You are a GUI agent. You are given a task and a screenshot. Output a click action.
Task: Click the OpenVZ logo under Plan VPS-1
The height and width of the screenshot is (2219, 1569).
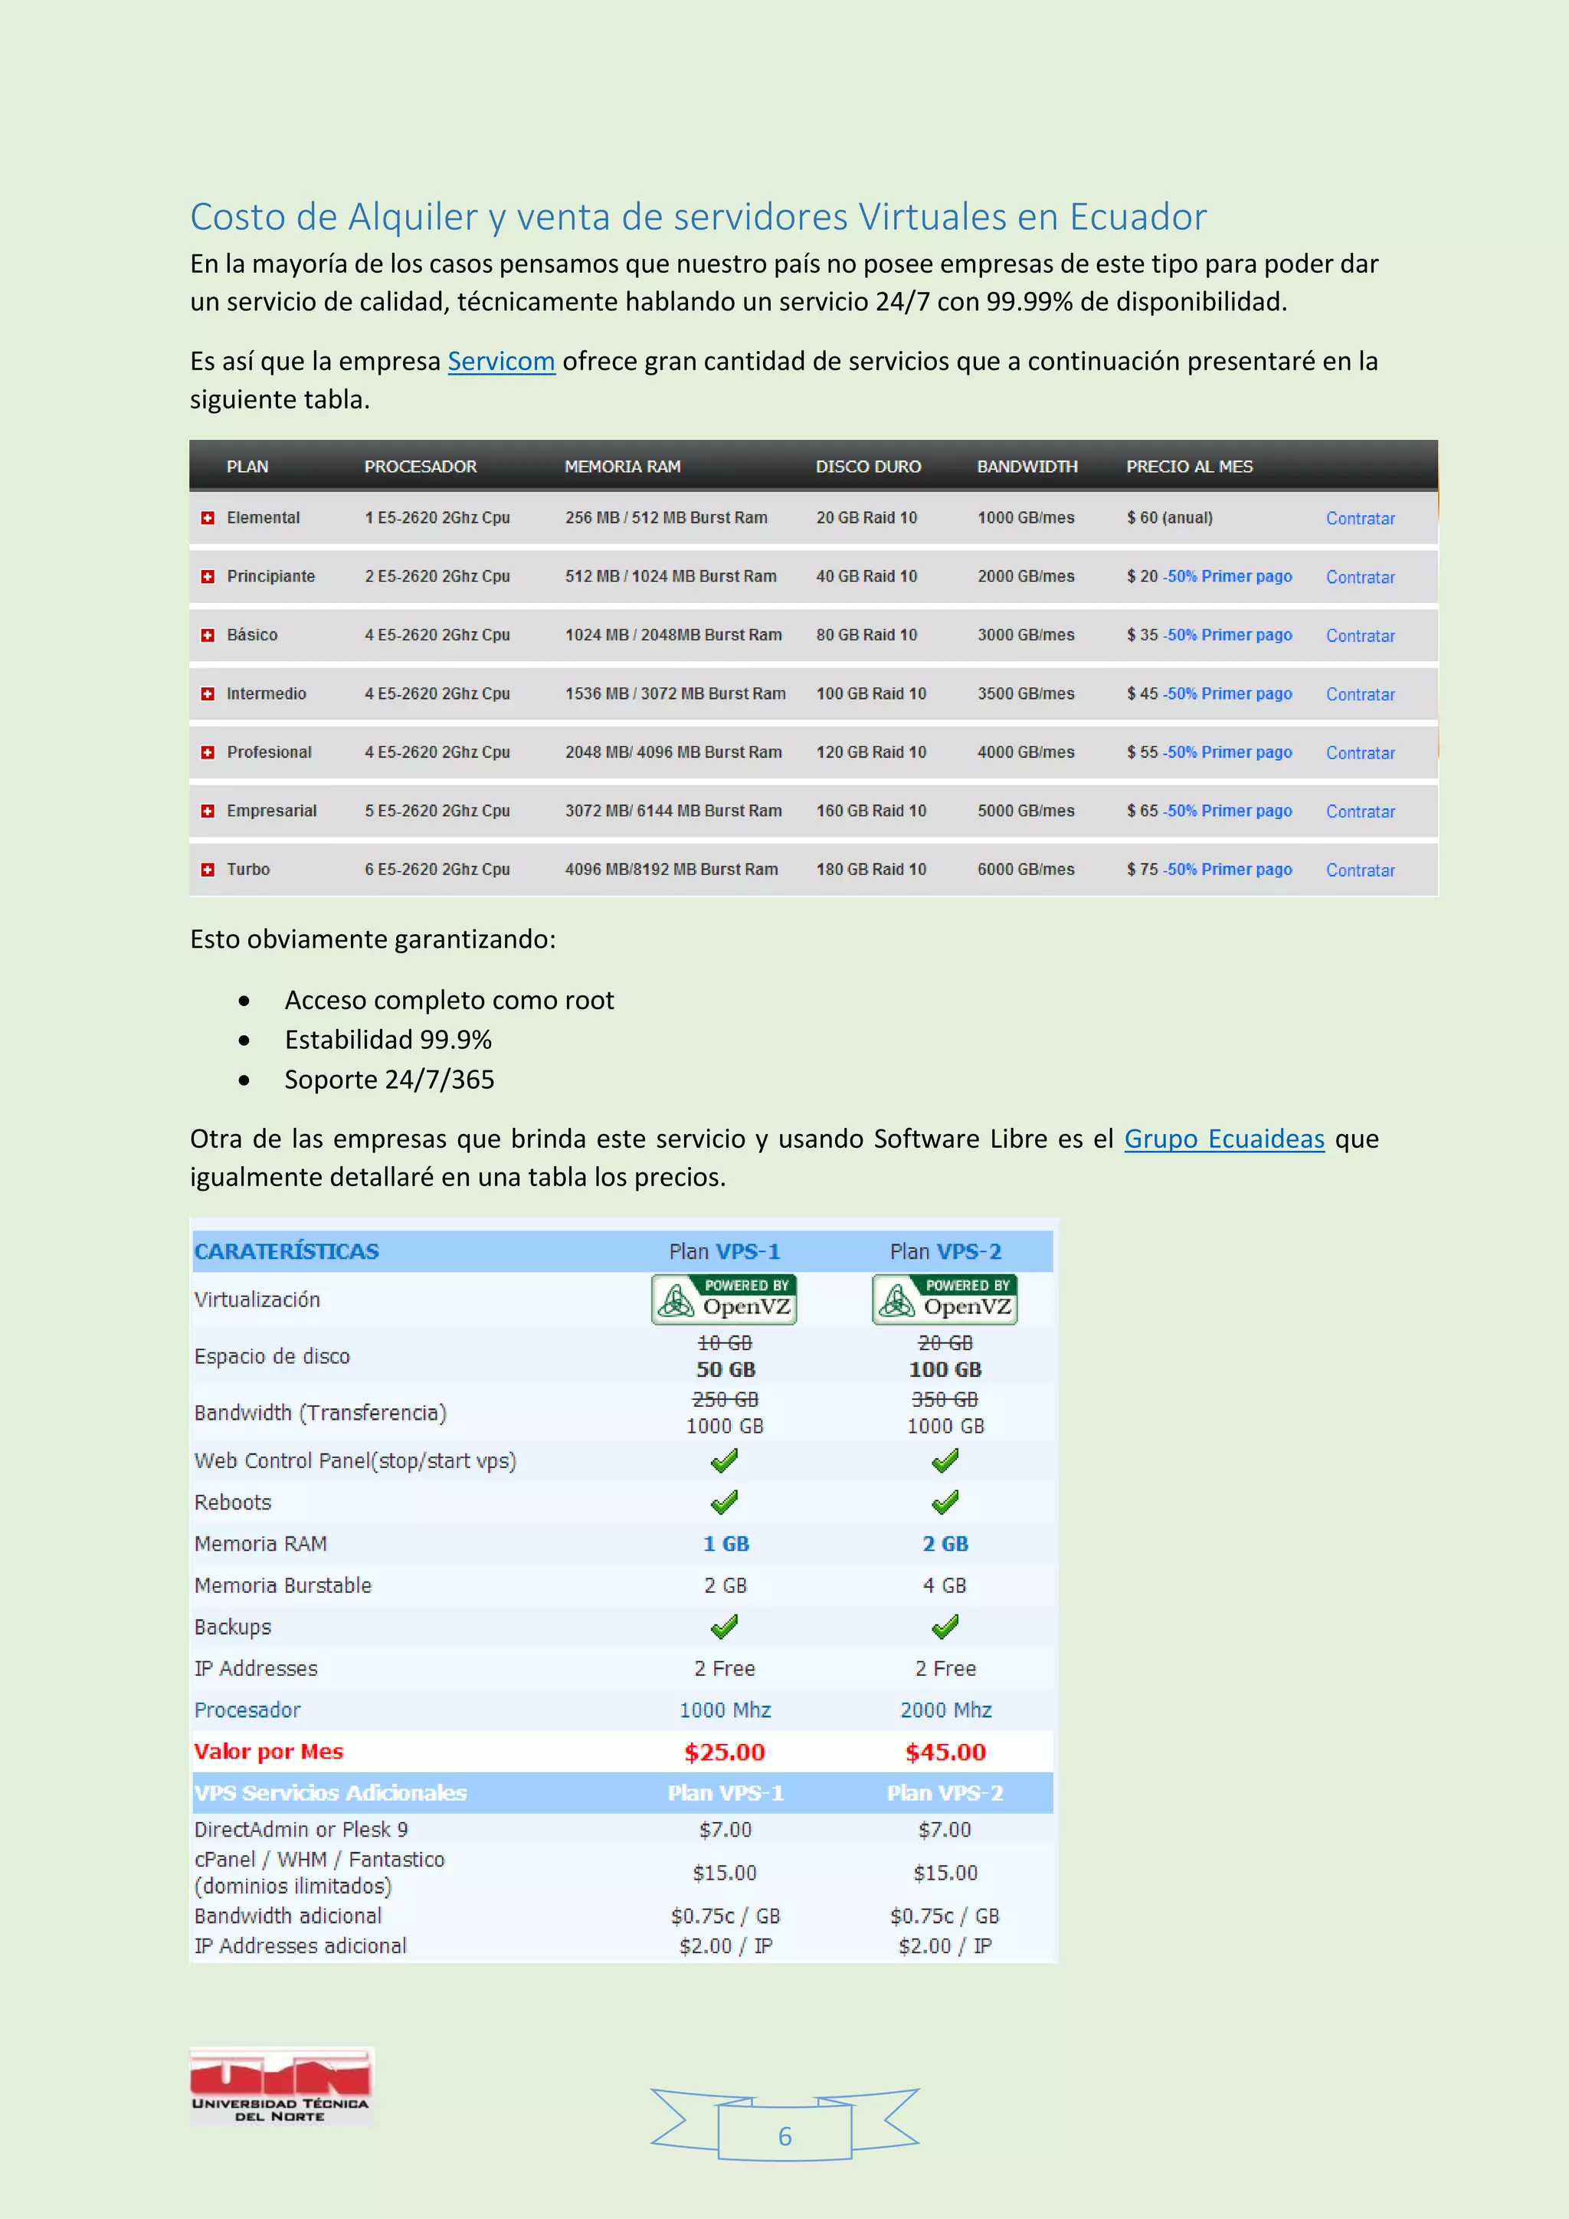tap(724, 1299)
